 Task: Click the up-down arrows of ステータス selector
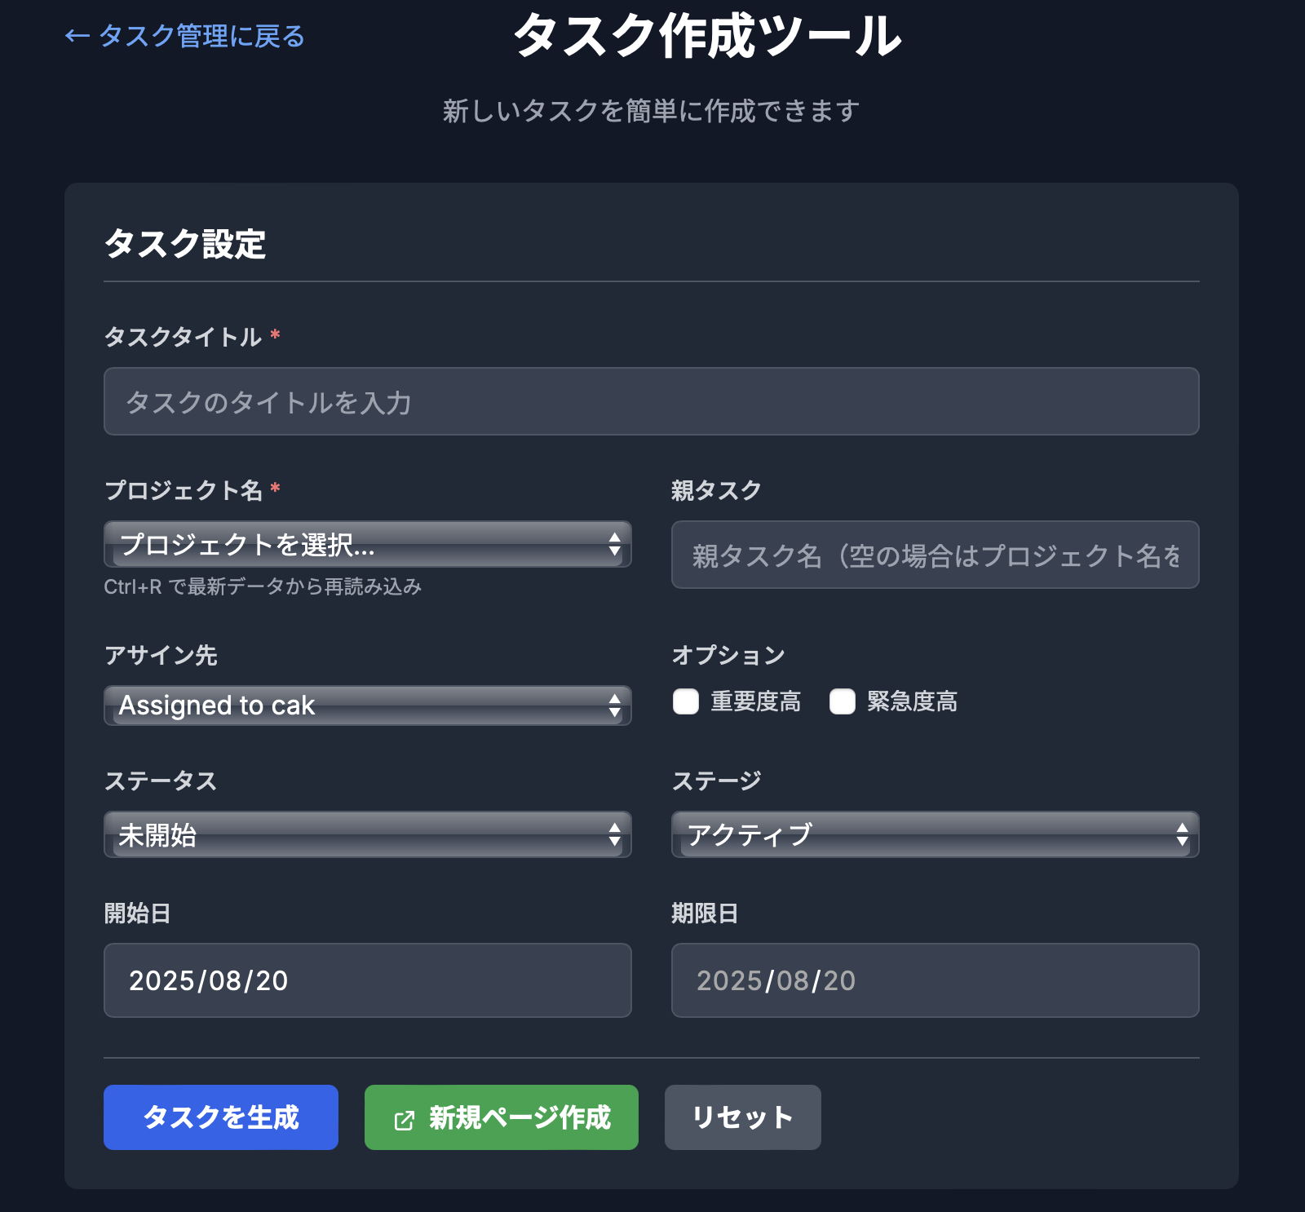point(615,834)
